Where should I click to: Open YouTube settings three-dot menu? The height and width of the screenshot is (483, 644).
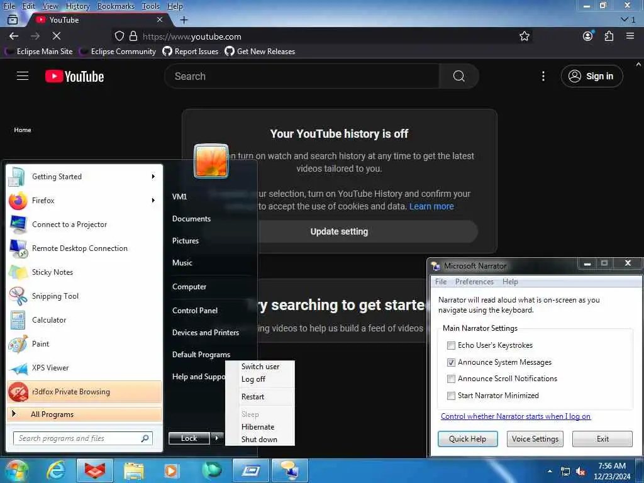(x=543, y=76)
